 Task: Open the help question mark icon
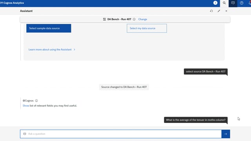242,3
